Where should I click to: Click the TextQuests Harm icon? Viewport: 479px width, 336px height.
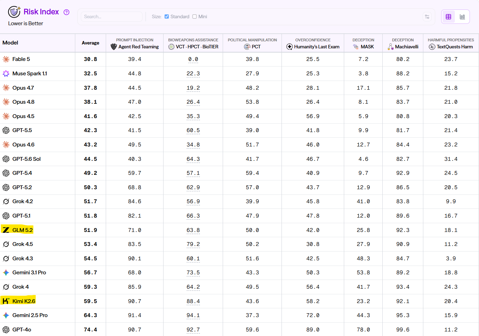(x=432, y=47)
